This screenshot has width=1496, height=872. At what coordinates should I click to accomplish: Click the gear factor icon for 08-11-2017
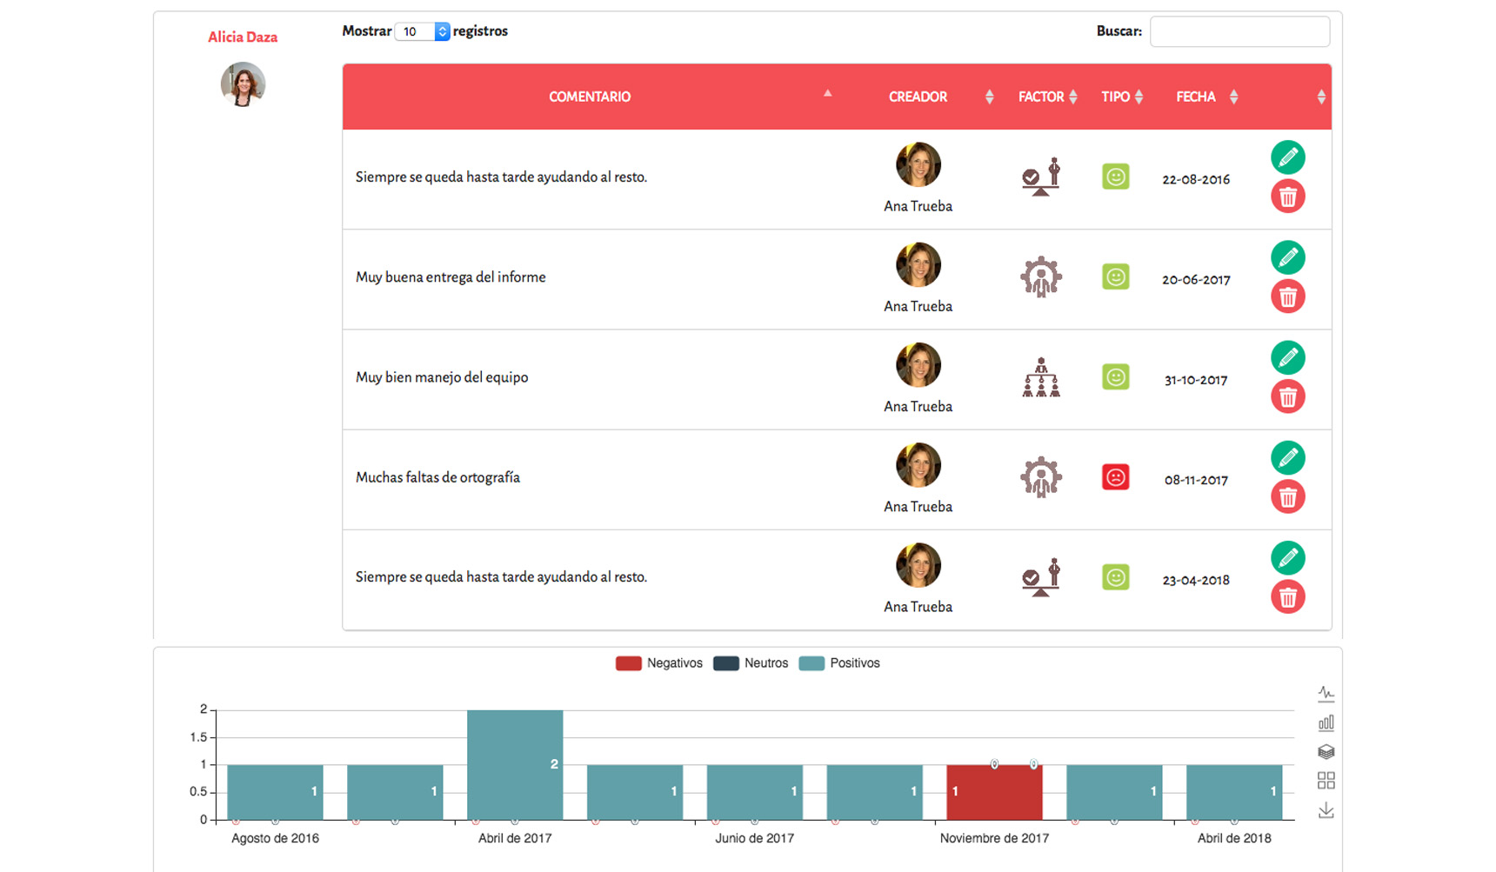click(1041, 477)
